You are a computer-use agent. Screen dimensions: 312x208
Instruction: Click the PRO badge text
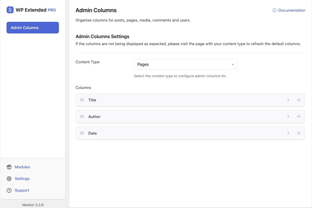point(52,10)
